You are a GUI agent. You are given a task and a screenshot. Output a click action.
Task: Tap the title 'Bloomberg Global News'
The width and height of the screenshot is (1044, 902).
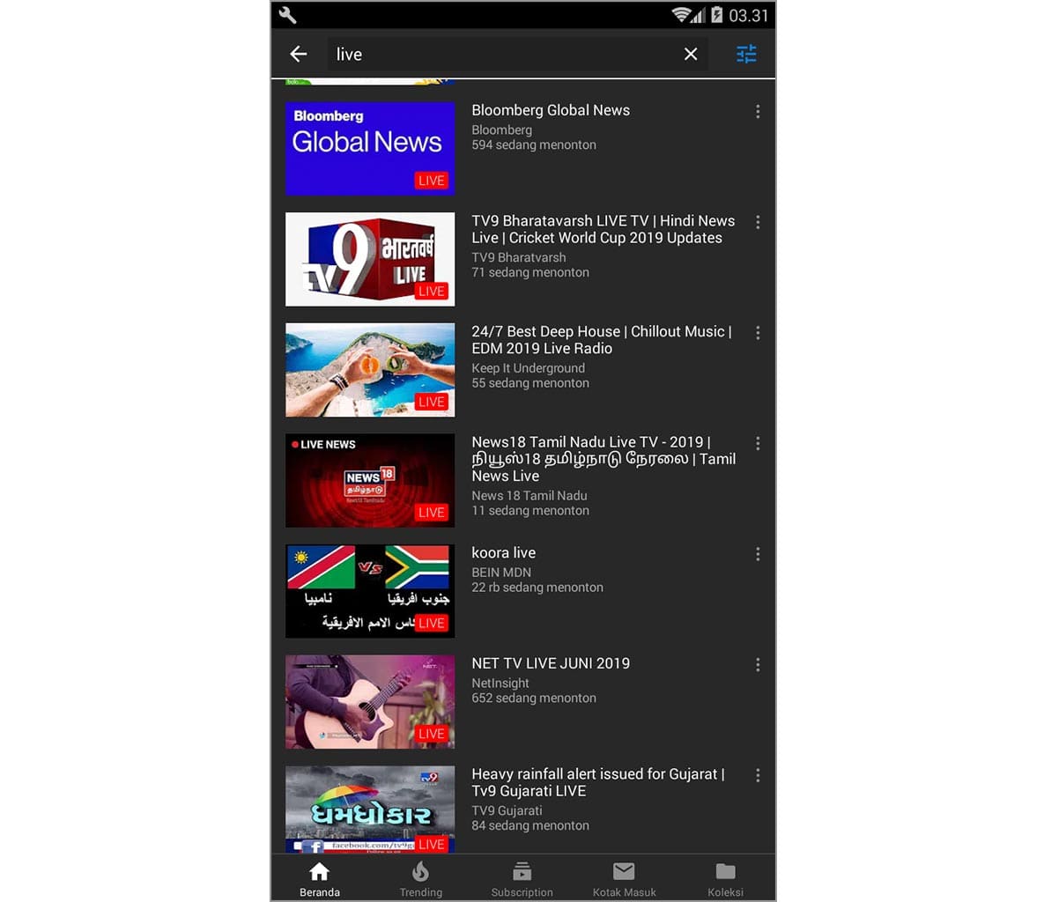point(551,110)
